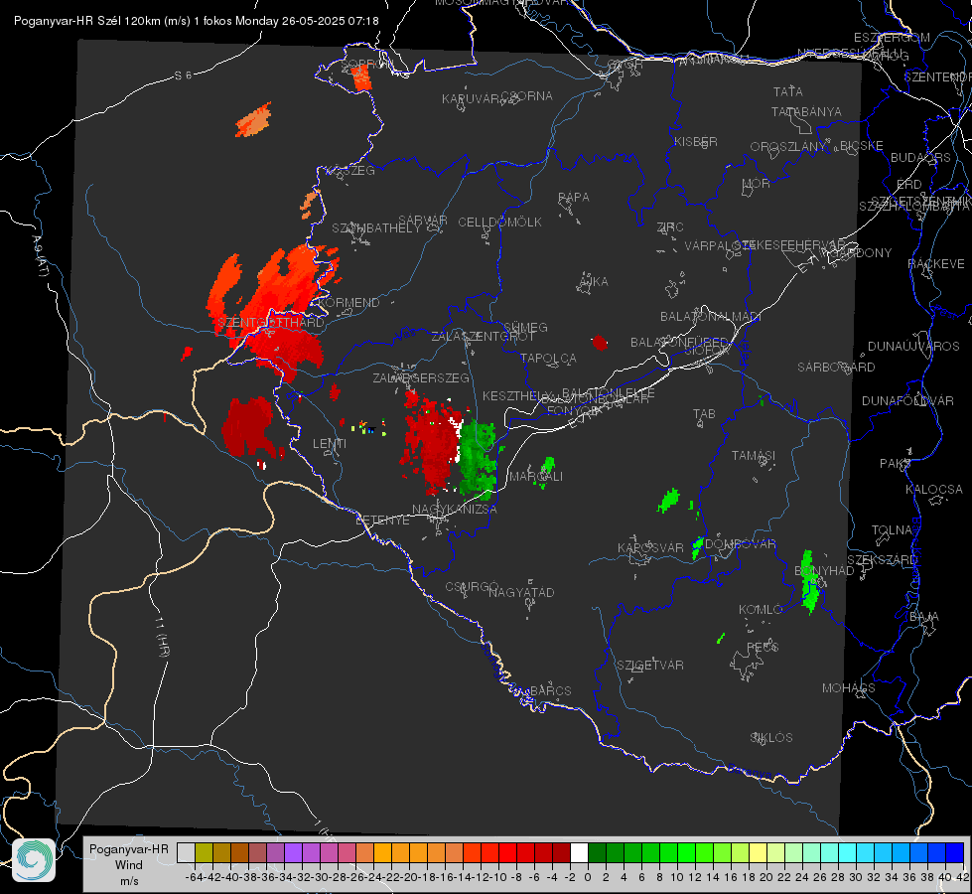Viewport: 972px width, 894px height.
Task: Click the SZIGETVÁR label
Action: point(649,666)
